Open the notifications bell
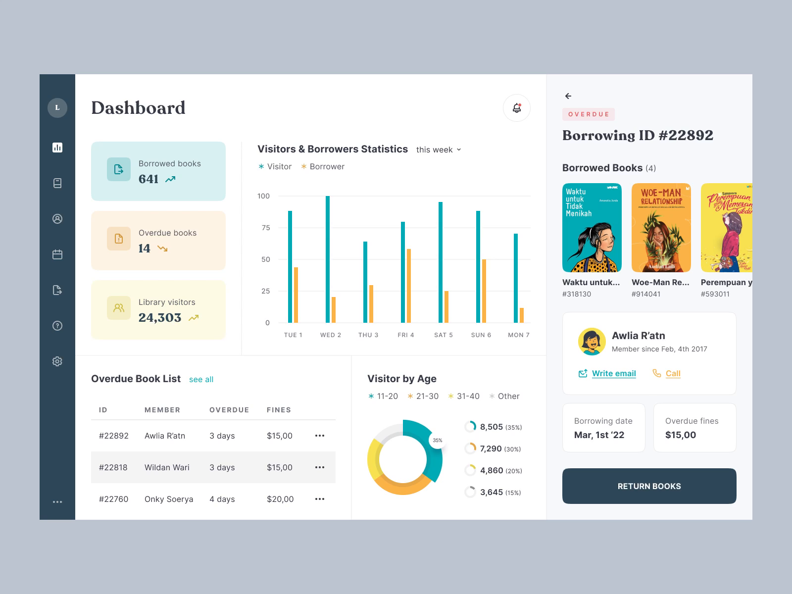The height and width of the screenshot is (594, 792). point(517,108)
